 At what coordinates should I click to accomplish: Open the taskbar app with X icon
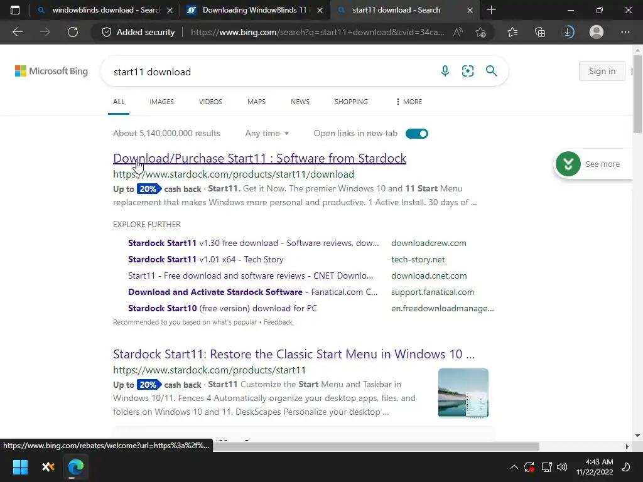point(48,467)
